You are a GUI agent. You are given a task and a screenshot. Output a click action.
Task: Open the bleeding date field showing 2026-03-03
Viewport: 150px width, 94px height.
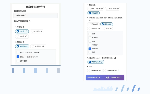[x=36, y=15]
